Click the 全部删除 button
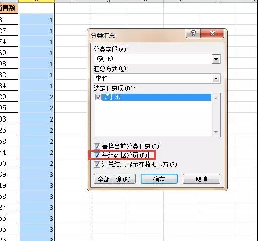 pos(114,179)
